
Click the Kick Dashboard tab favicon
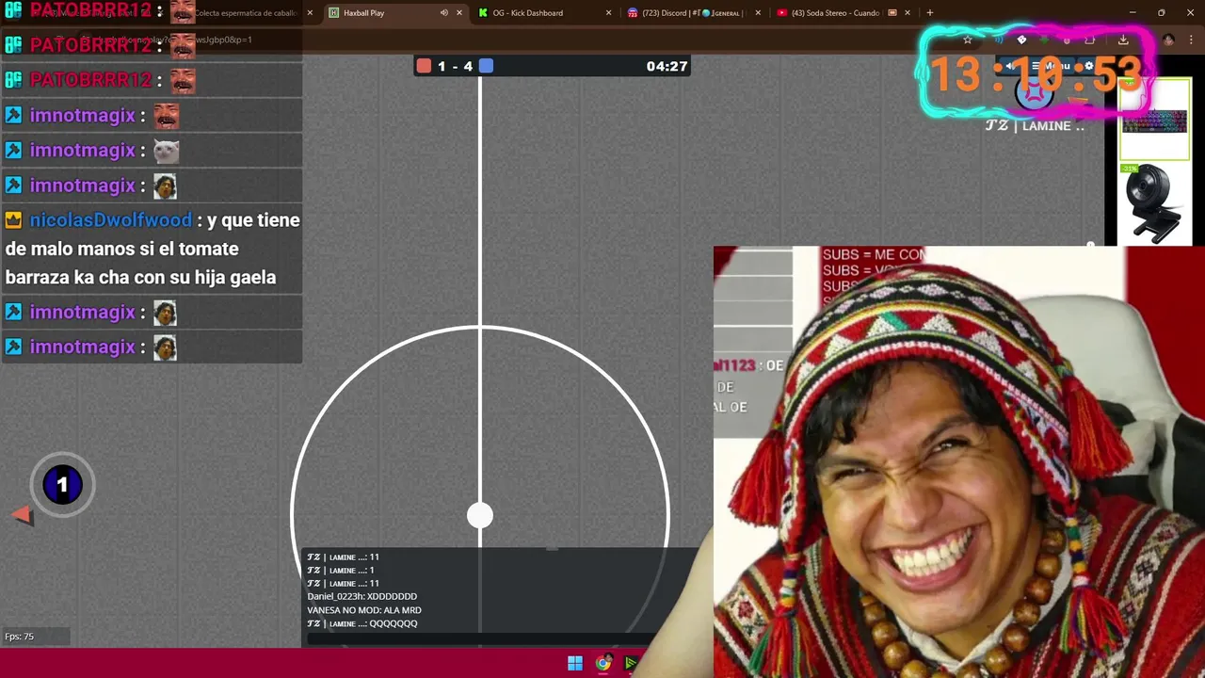tap(483, 13)
